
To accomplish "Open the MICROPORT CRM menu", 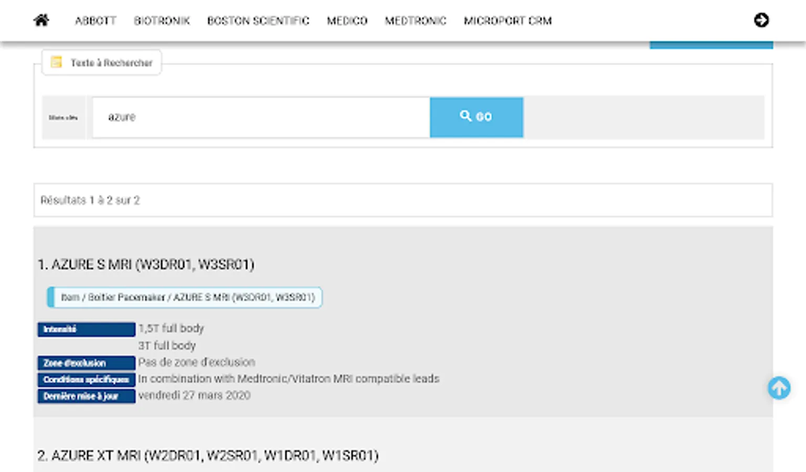I will click(x=507, y=21).
